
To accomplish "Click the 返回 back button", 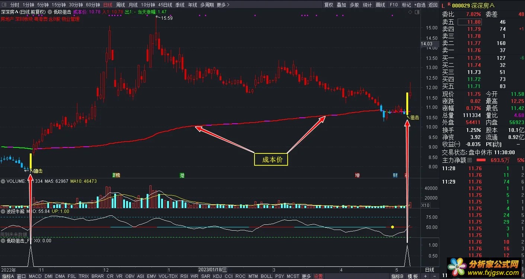I will 433,5.
